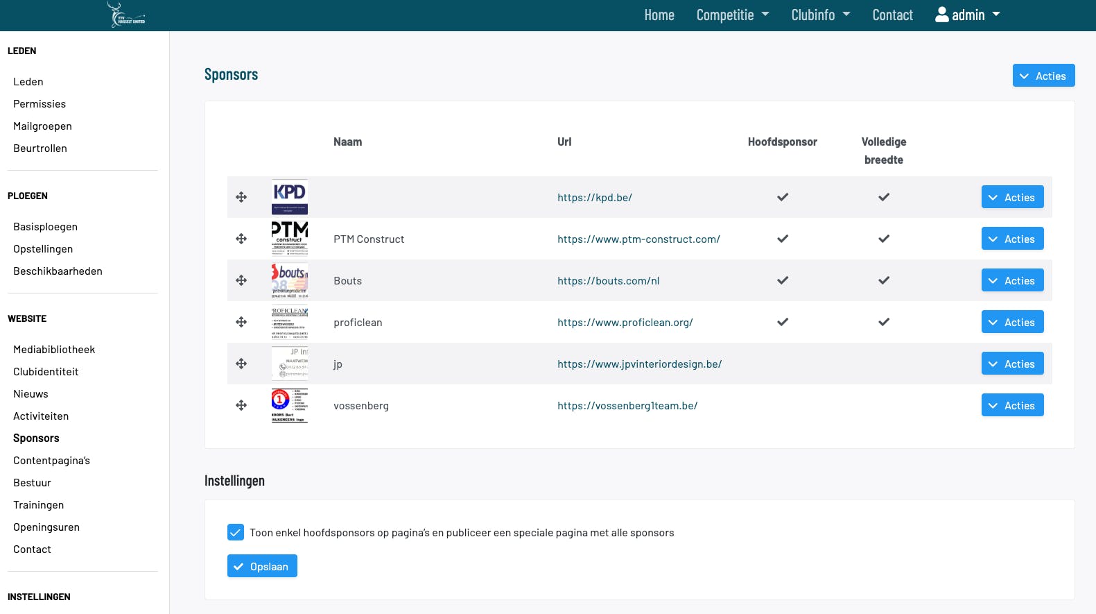Viewport: 1096px width, 614px height.
Task: Save settings with the Opslaan button
Action: coord(262,566)
